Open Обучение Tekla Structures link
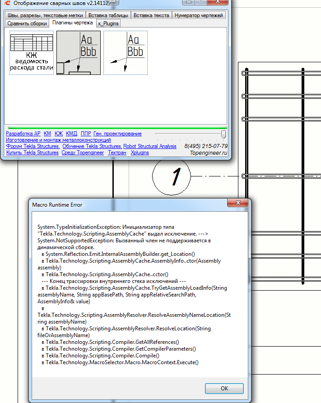Viewport: 321px width, 403px height. 92,146
